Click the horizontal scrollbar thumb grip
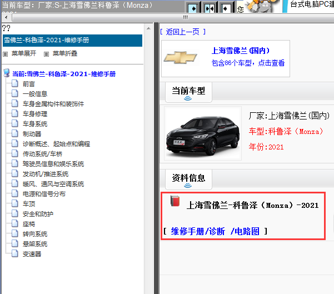Viewport: 334px width, 294px height. 185,17
